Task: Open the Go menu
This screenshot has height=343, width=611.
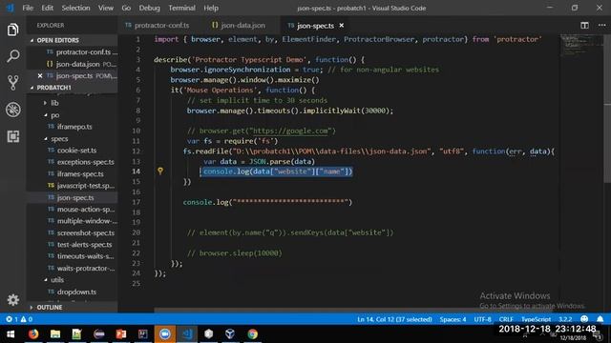Action: coord(126,8)
